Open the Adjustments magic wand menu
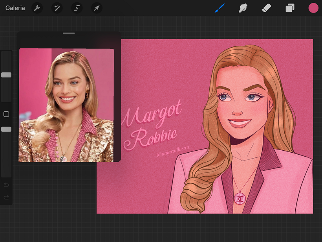The height and width of the screenshot is (242, 322). pos(57,8)
